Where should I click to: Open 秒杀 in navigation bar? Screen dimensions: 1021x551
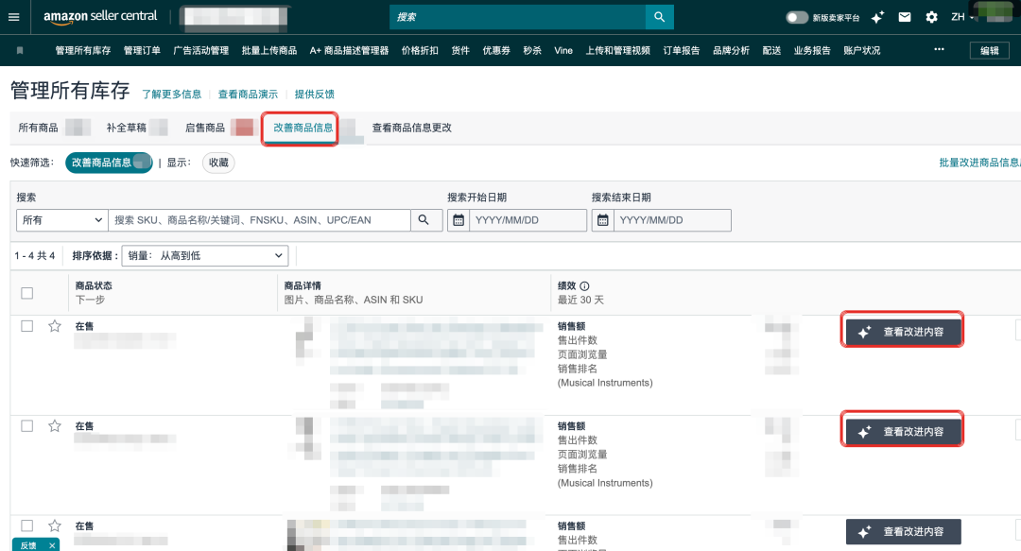point(532,51)
